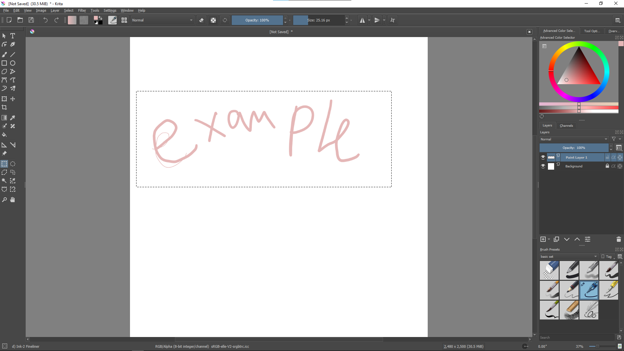Click the brush Opacity slider
This screenshot has height=351, width=624.
click(x=257, y=20)
